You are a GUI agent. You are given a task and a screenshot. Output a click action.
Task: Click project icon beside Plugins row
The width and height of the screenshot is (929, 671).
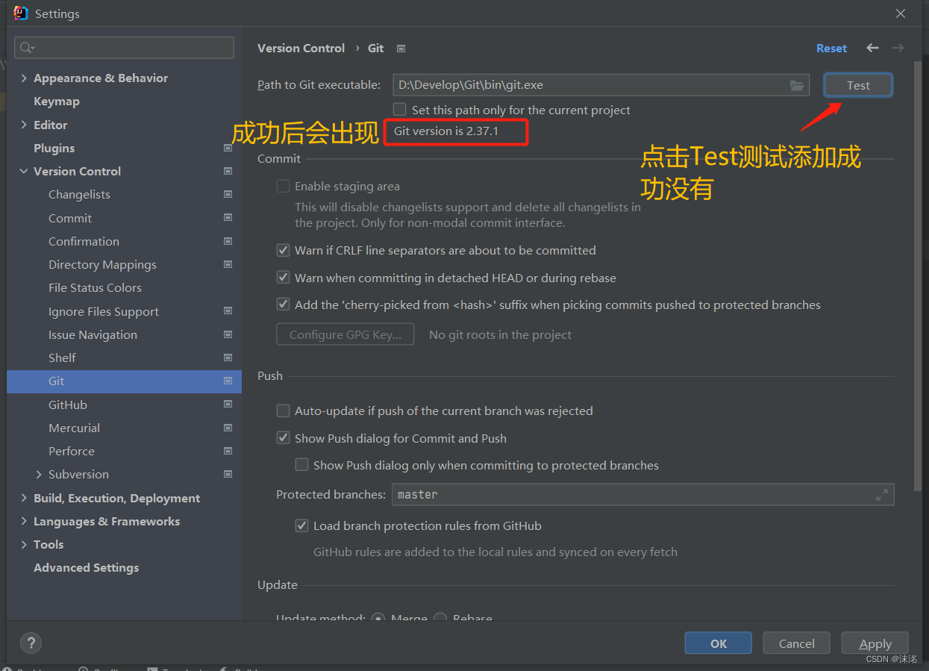pos(228,148)
